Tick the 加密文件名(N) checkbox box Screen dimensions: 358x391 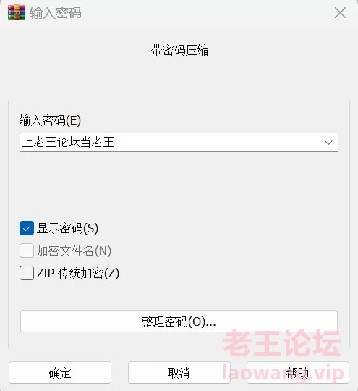tap(27, 251)
